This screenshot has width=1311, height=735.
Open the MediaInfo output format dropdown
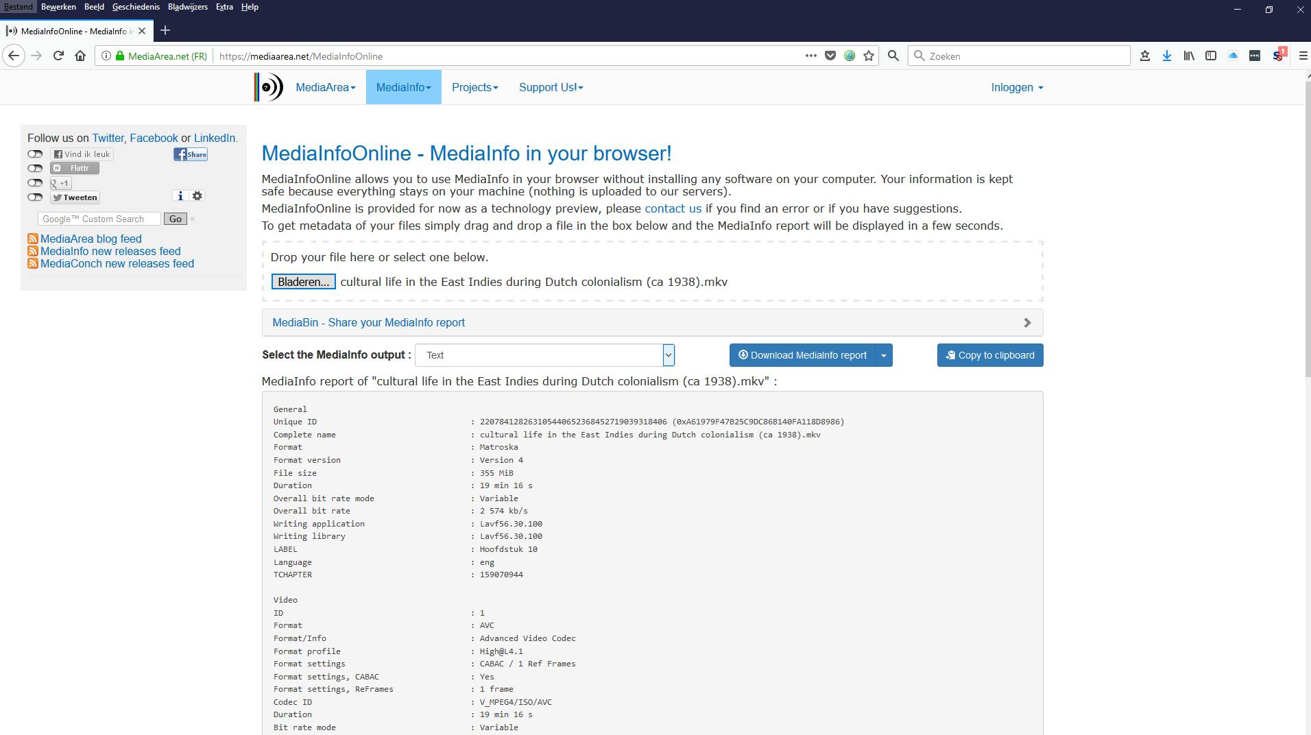pos(667,355)
